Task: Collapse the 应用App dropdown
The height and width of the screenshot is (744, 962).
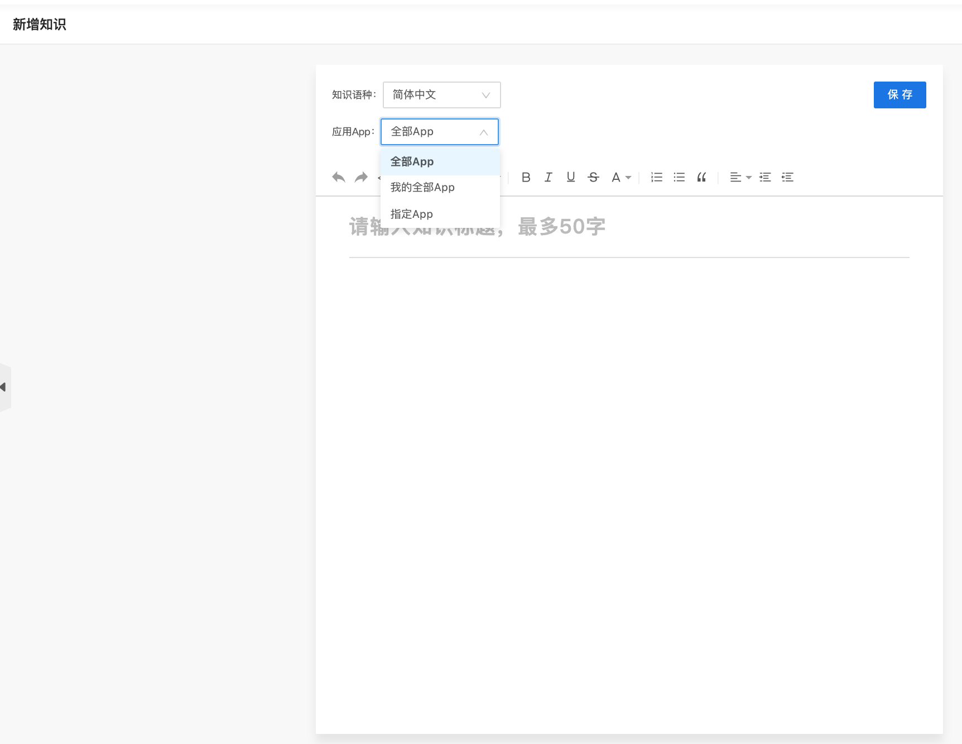Action: [x=440, y=132]
